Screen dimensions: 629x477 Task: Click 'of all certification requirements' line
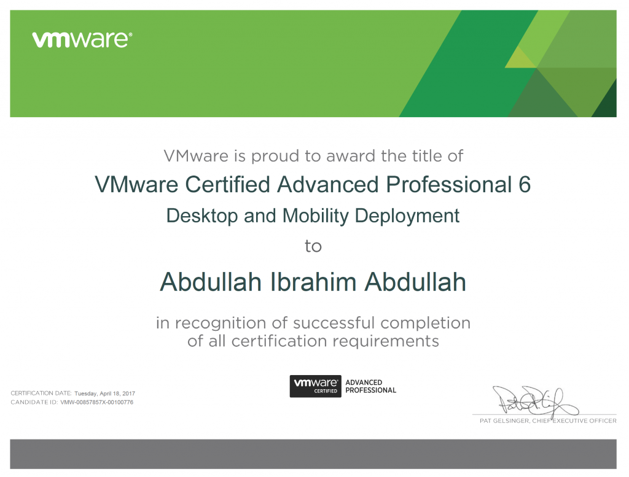pyautogui.click(x=313, y=341)
